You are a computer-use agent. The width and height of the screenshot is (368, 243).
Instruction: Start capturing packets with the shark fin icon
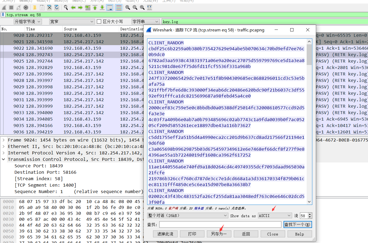(4, 8)
